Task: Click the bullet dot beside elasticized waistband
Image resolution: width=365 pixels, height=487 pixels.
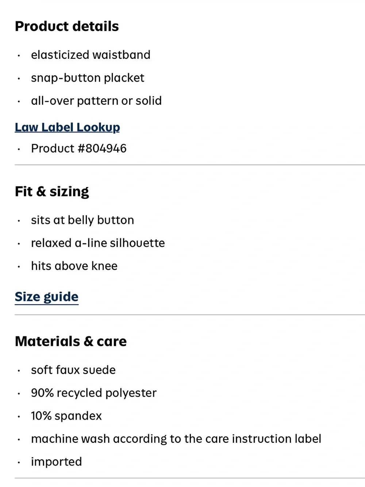Action: pos(18,56)
